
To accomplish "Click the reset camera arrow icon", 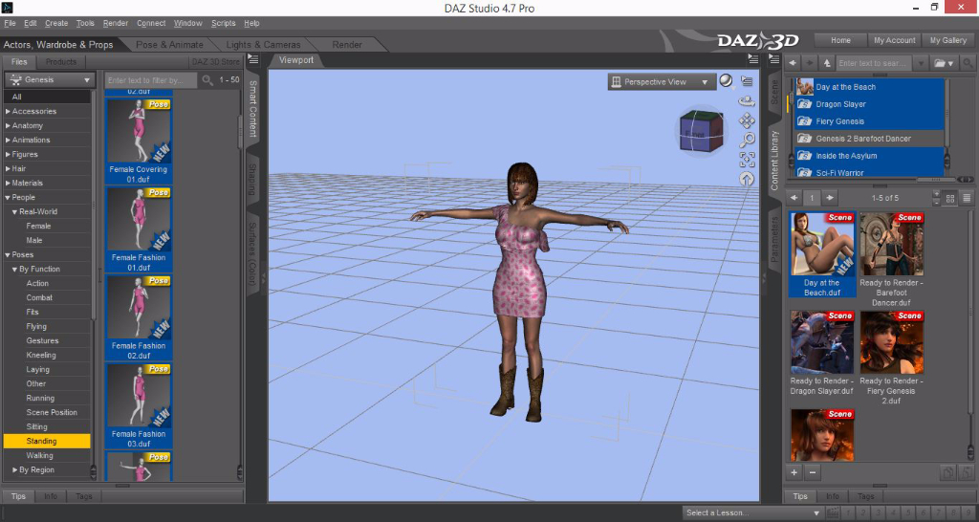I will click(x=747, y=179).
